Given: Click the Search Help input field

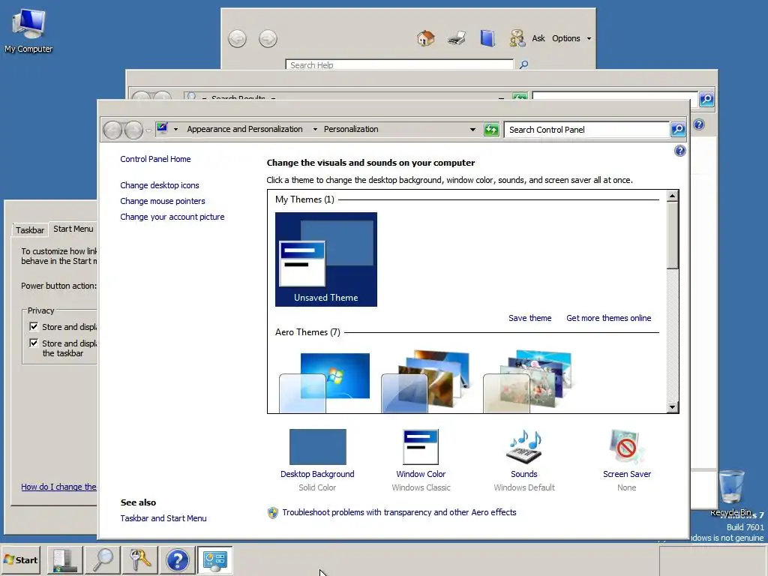Looking at the screenshot, I should [400, 64].
